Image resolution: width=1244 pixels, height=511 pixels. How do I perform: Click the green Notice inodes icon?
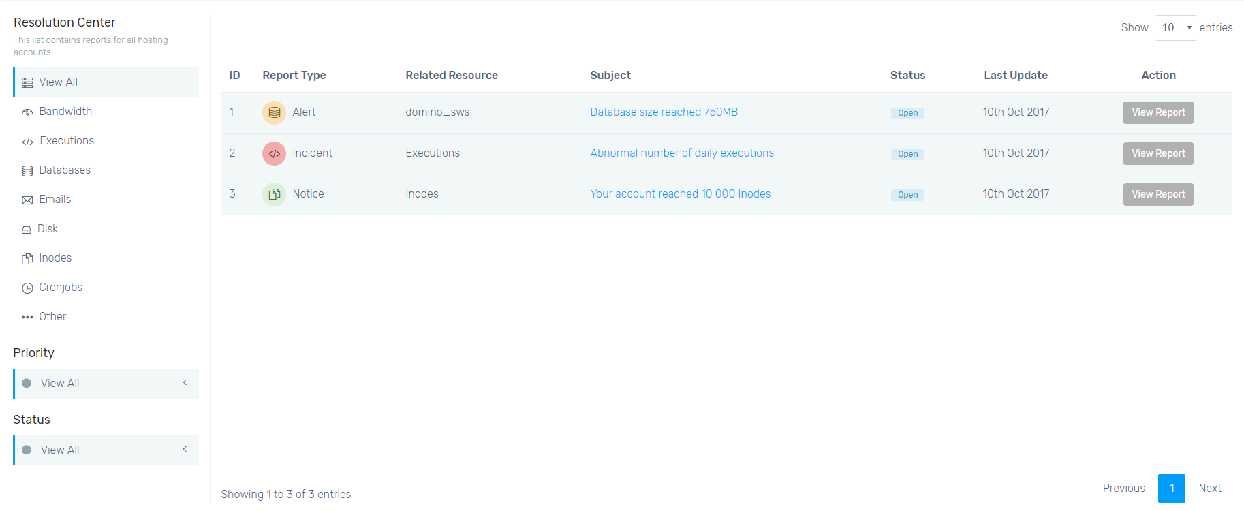[274, 194]
